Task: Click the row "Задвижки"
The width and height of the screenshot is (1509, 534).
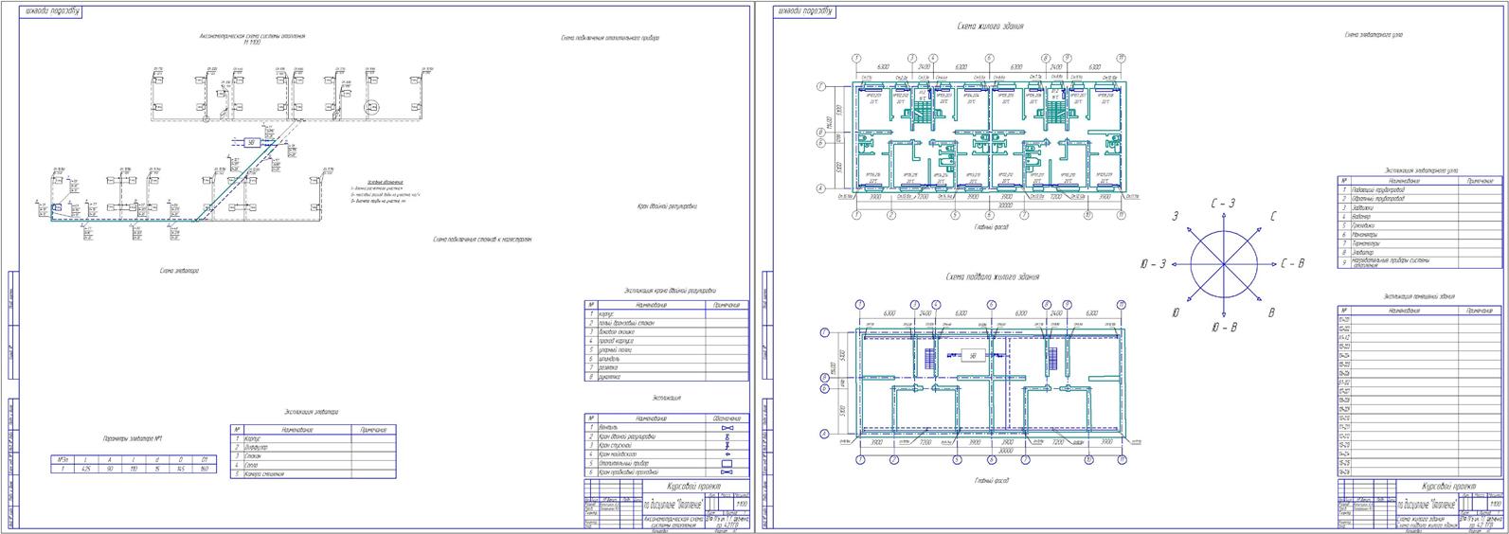Action: coord(1421,206)
